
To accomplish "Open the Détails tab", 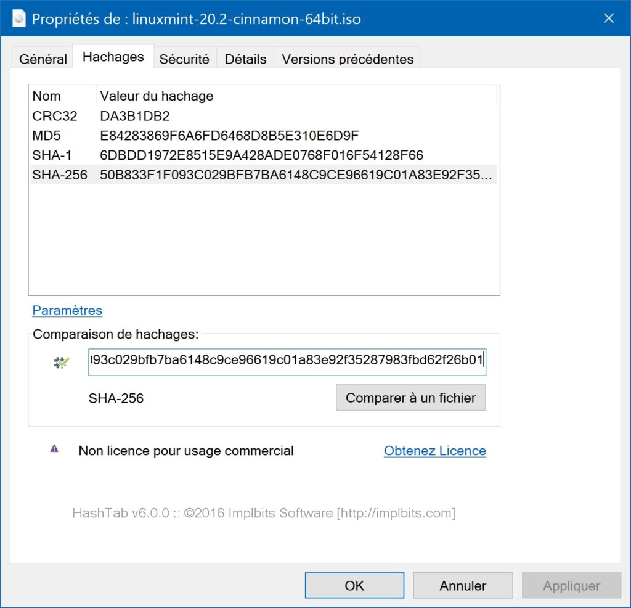I will pos(245,59).
